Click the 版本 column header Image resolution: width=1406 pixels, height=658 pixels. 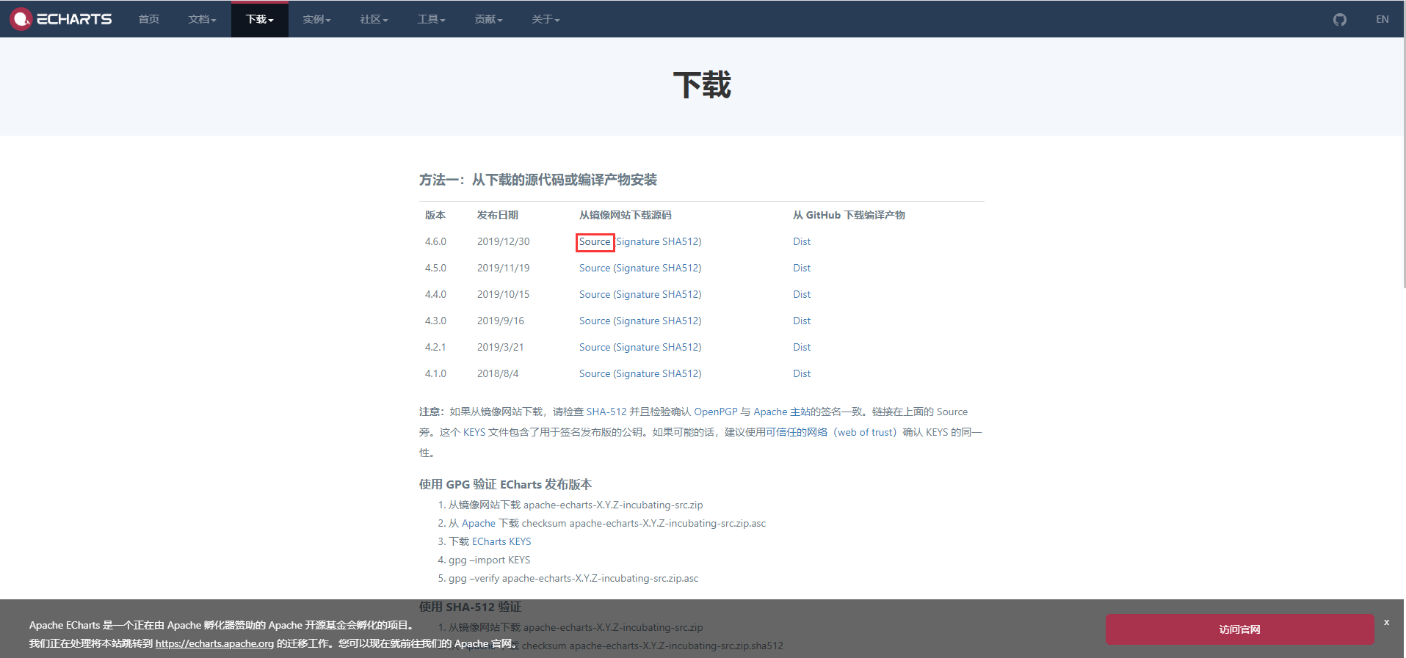[435, 215]
